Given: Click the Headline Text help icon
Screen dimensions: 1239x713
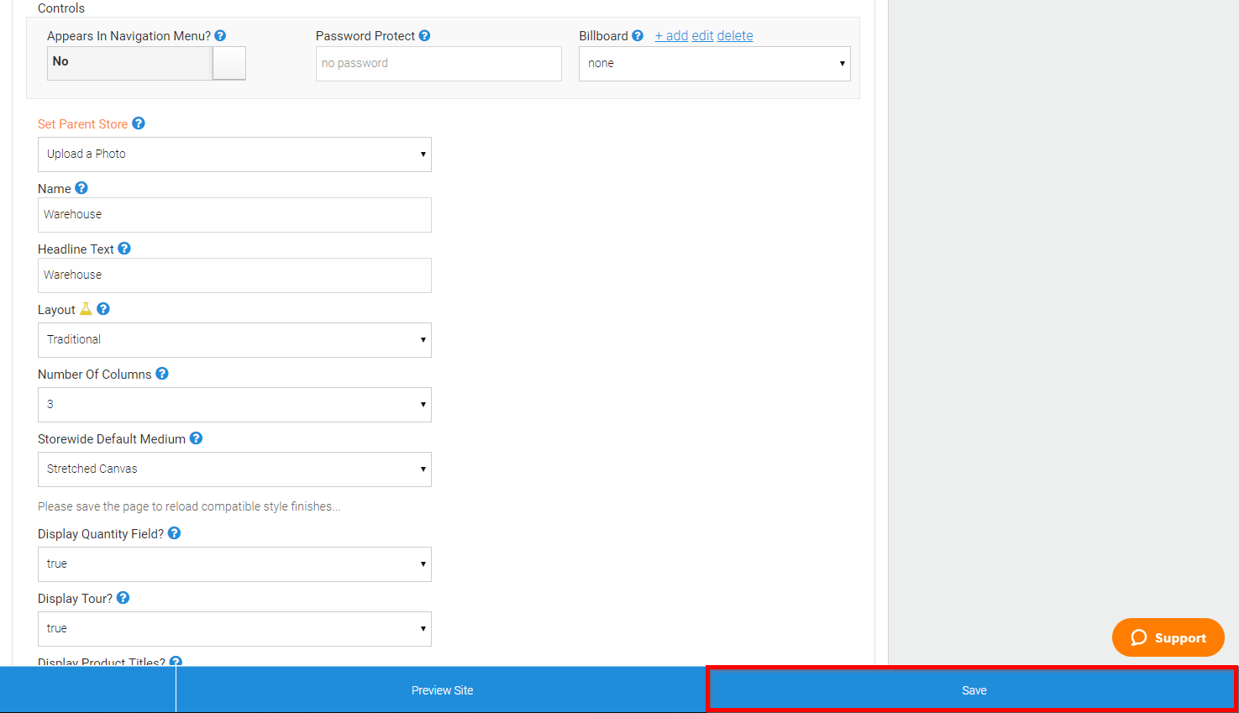Looking at the screenshot, I should (123, 249).
